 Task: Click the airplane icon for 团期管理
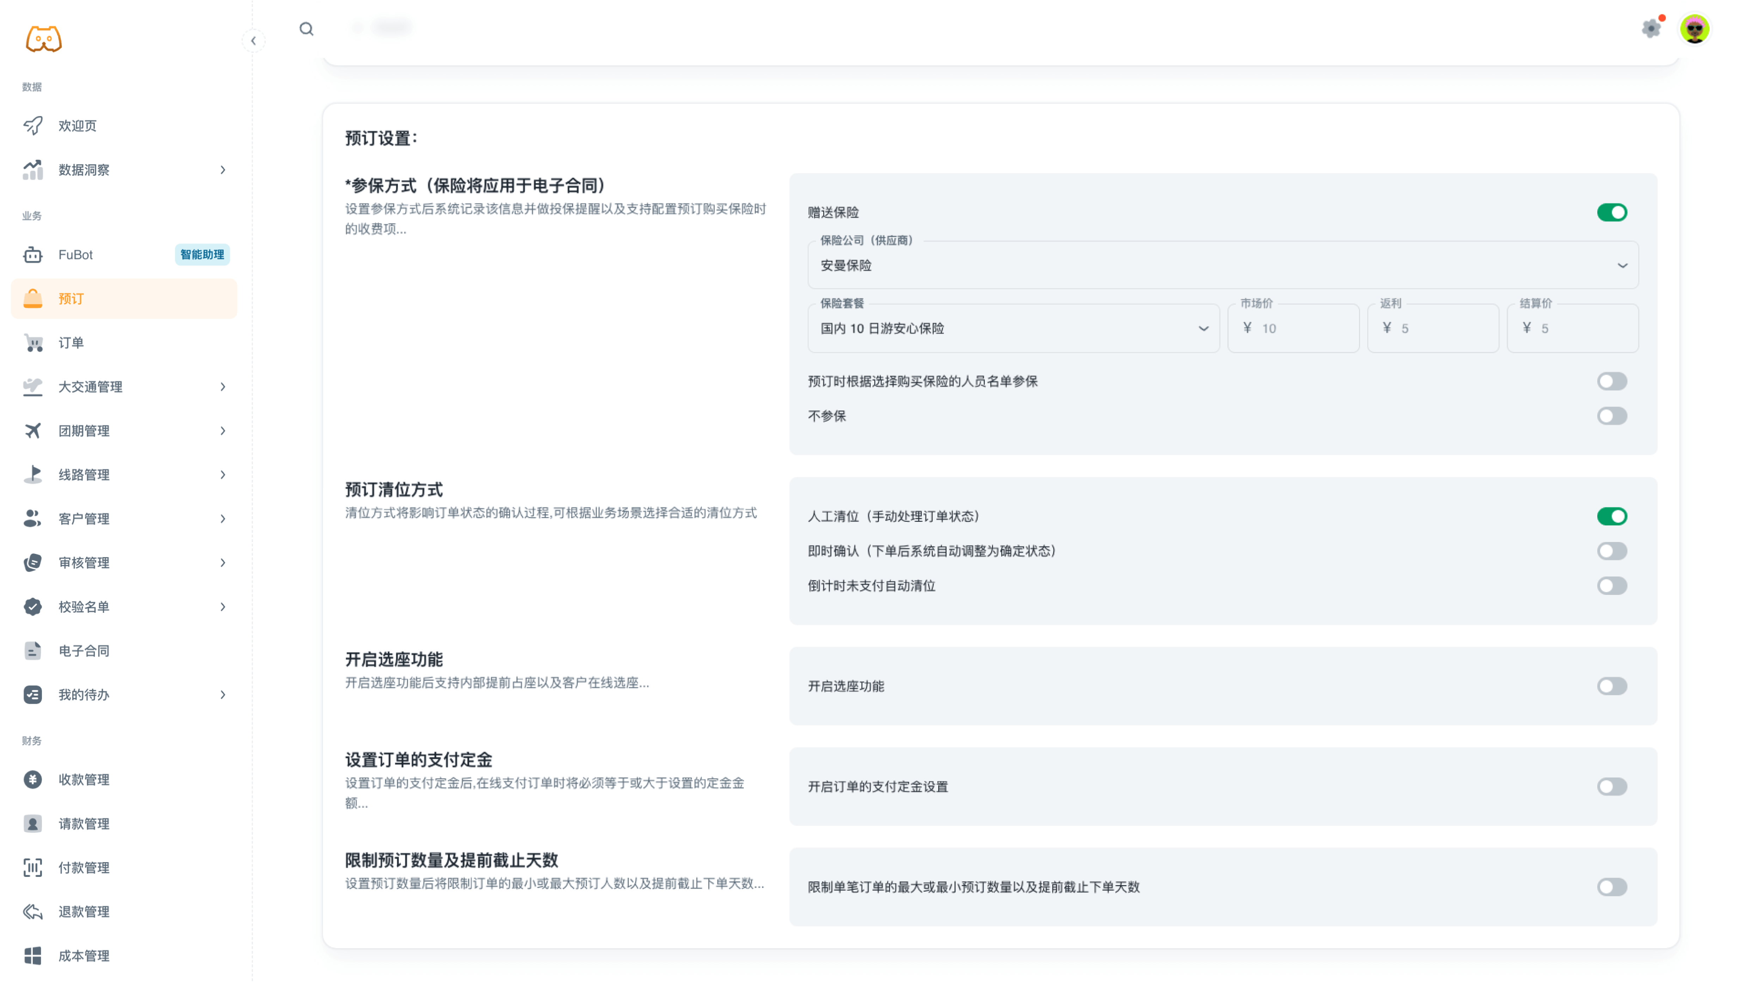pyautogui.click(x=32, y=431)
